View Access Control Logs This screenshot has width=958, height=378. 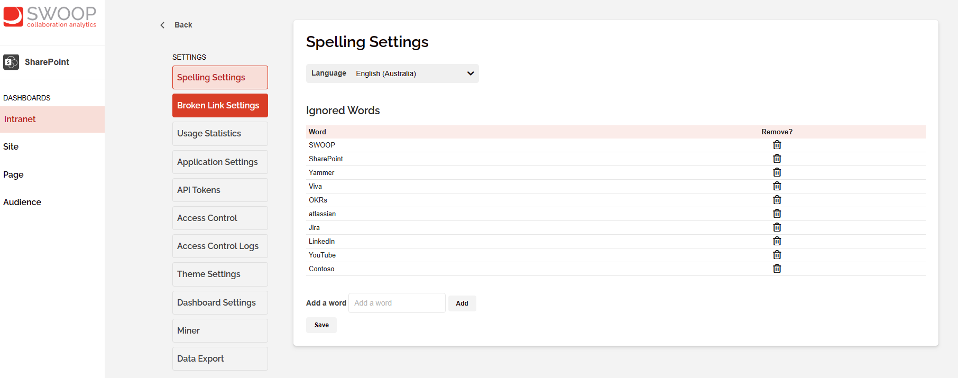click(x=220, y=246)
